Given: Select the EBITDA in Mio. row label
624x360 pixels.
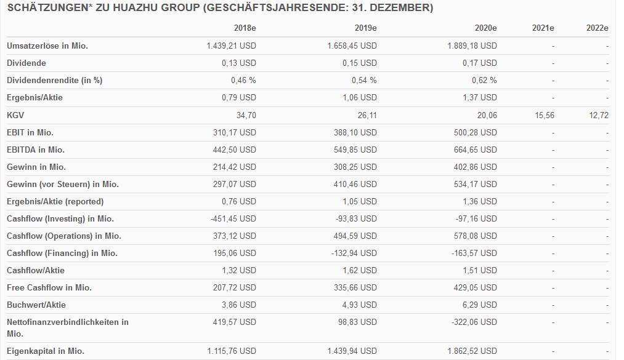Looking at the screenshot, I should [x=36, y=150].
